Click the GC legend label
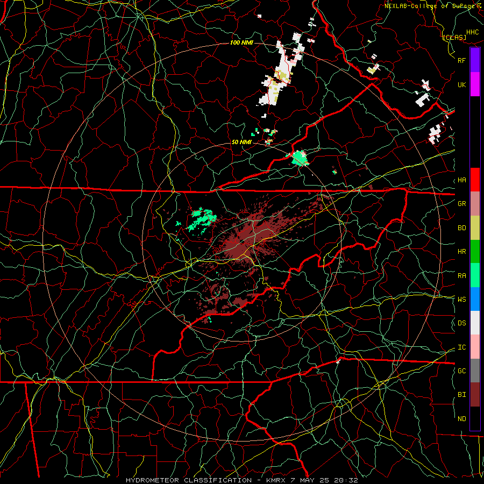 click(x=462, y=371)
